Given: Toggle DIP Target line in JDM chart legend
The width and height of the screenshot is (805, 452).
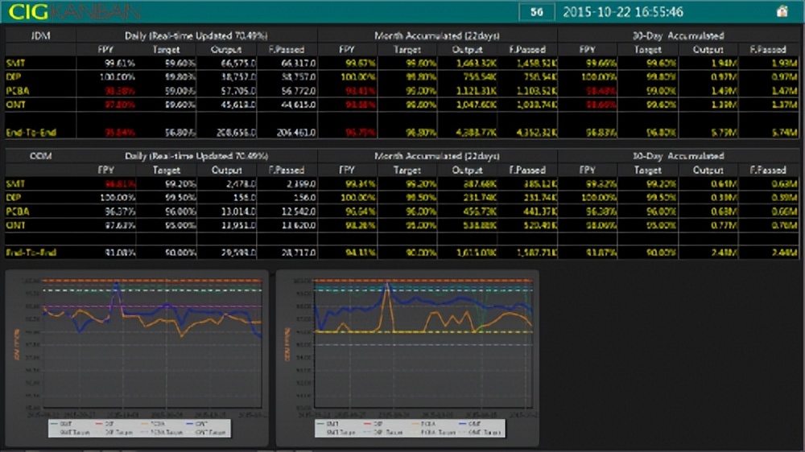Looking at the screenshot, I should pyautogui.click(x=114, y=433).
